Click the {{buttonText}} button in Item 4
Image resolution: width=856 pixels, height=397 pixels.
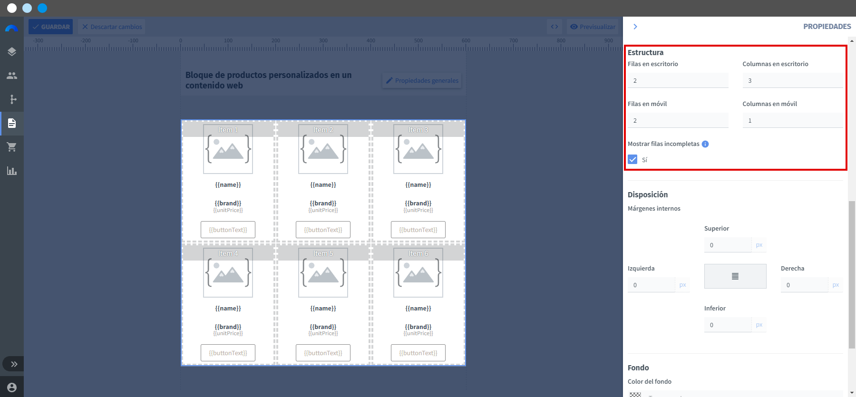228,353
